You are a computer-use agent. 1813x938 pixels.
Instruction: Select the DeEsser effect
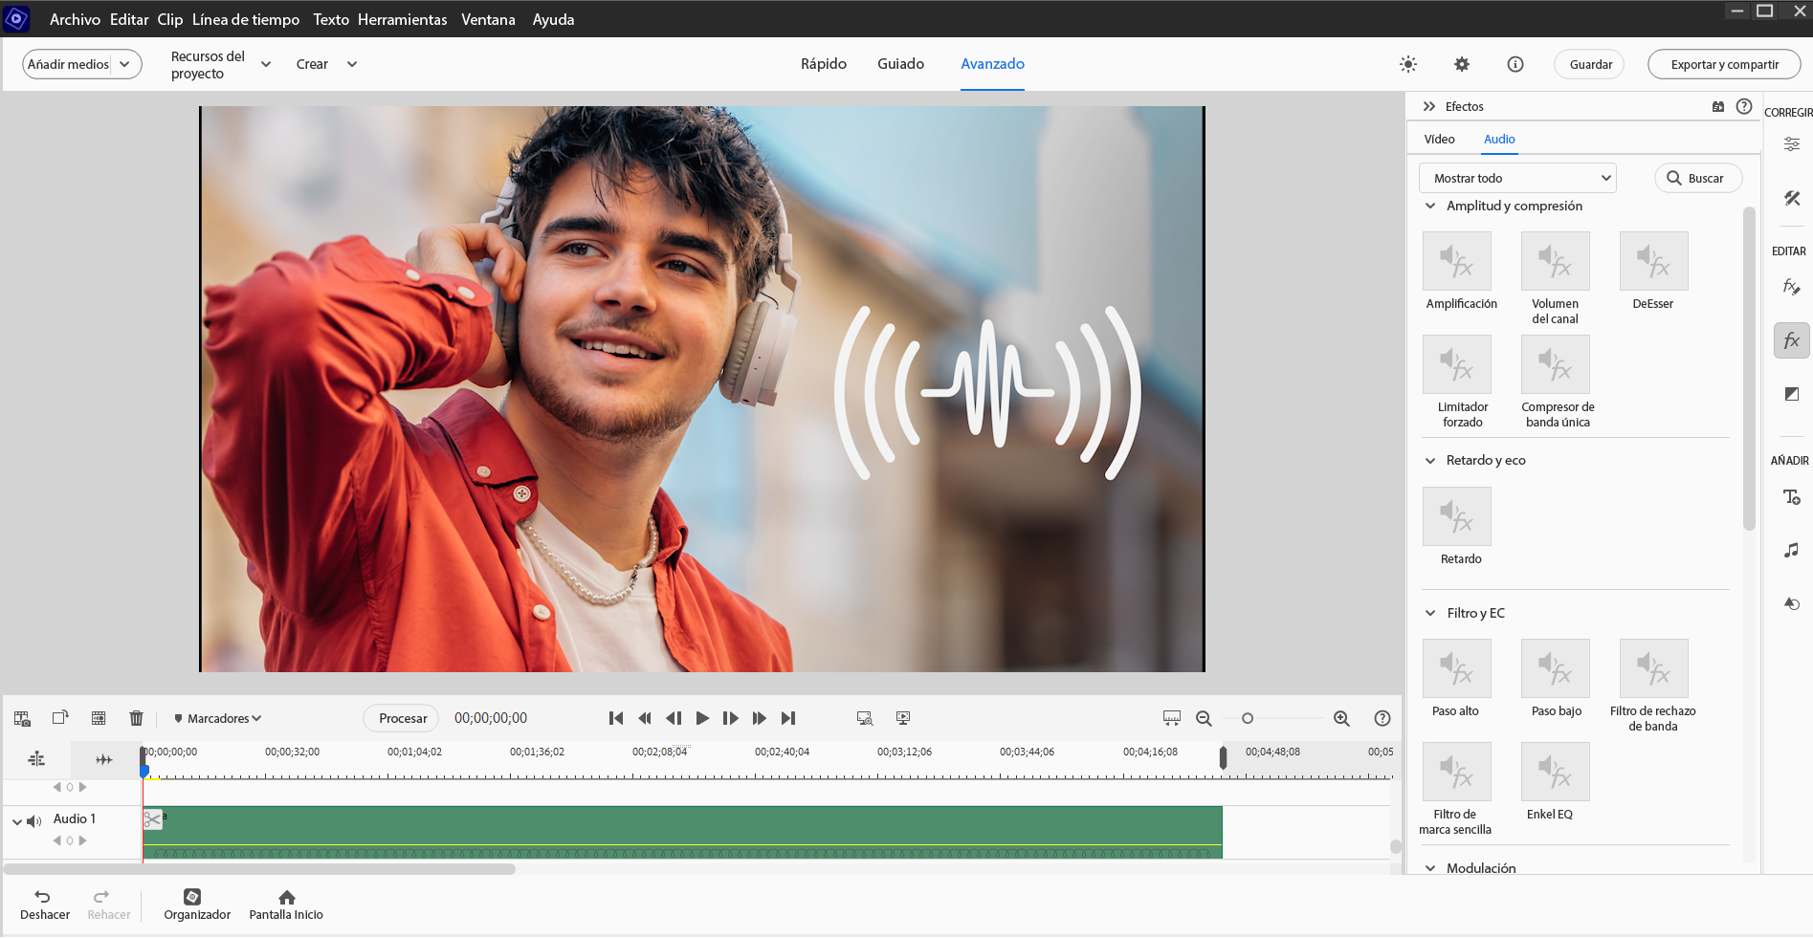[x=1652, y=260]
